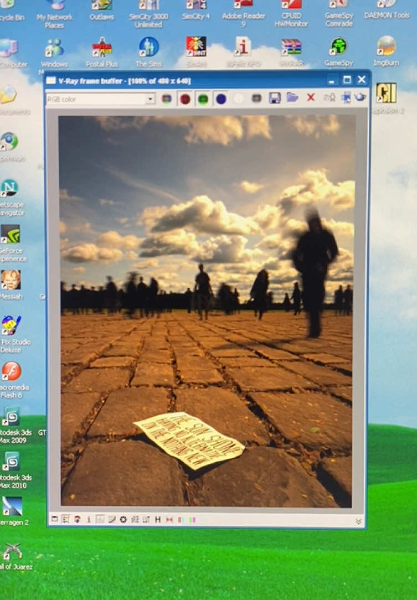The image size is (417, 600).
Task: Show pixel information 'i' icon
Action: 89,519
